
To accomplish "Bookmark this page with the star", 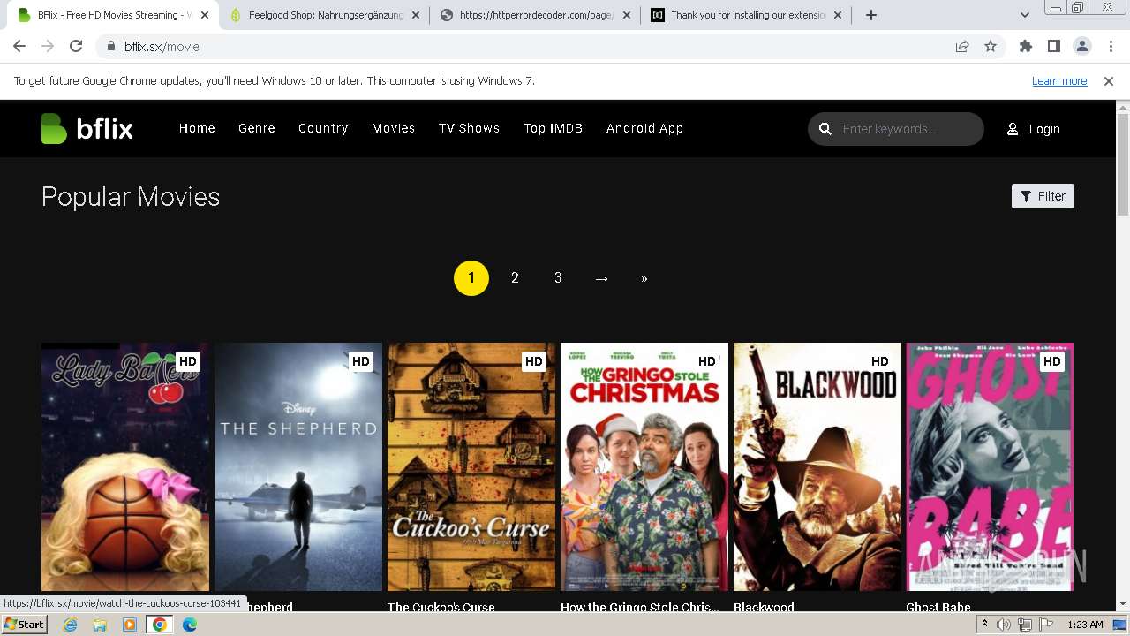I will [991, 47].
